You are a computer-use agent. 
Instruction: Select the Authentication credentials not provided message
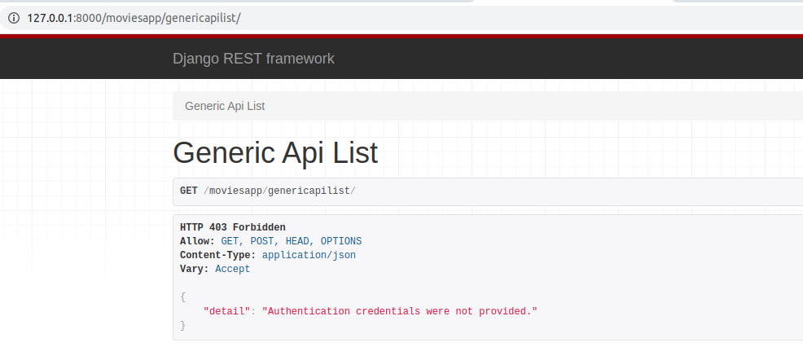tap(400, 311)
